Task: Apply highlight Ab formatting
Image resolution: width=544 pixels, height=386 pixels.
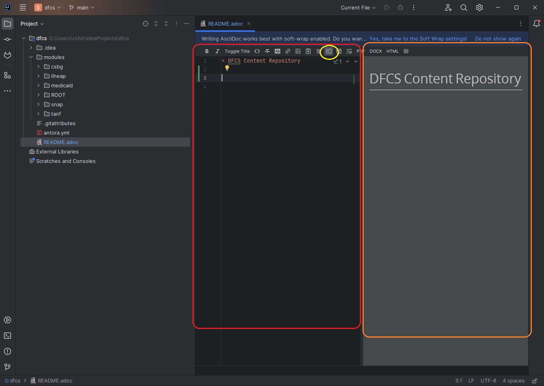Action: point(278,51)
